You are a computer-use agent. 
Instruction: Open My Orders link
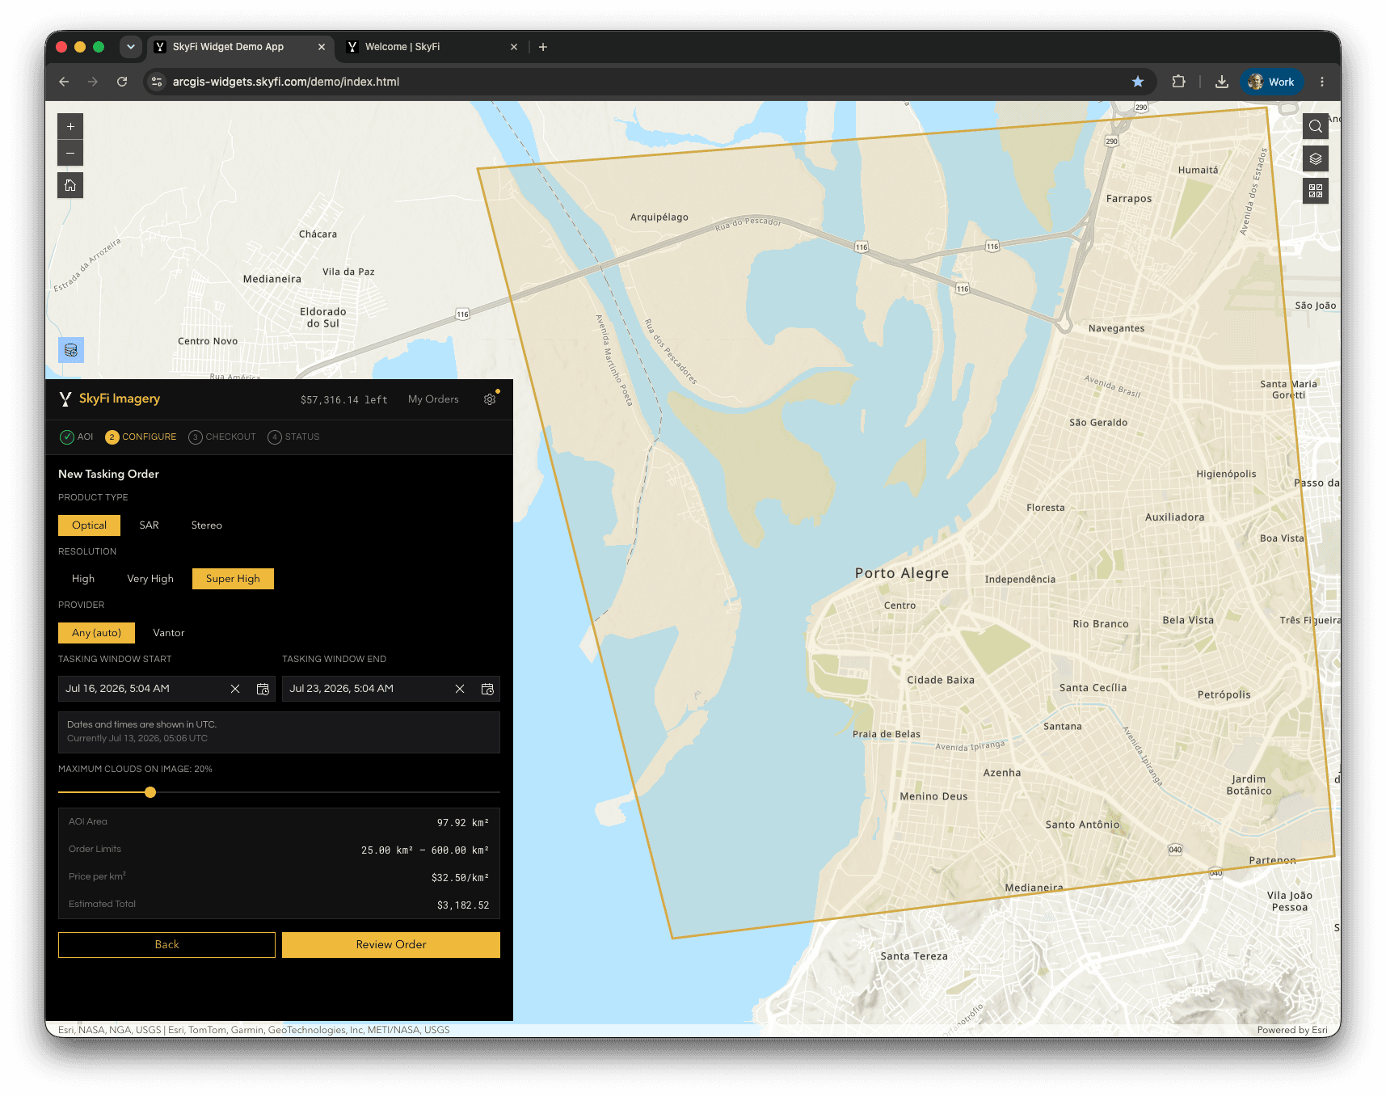(x=433, y=399)
